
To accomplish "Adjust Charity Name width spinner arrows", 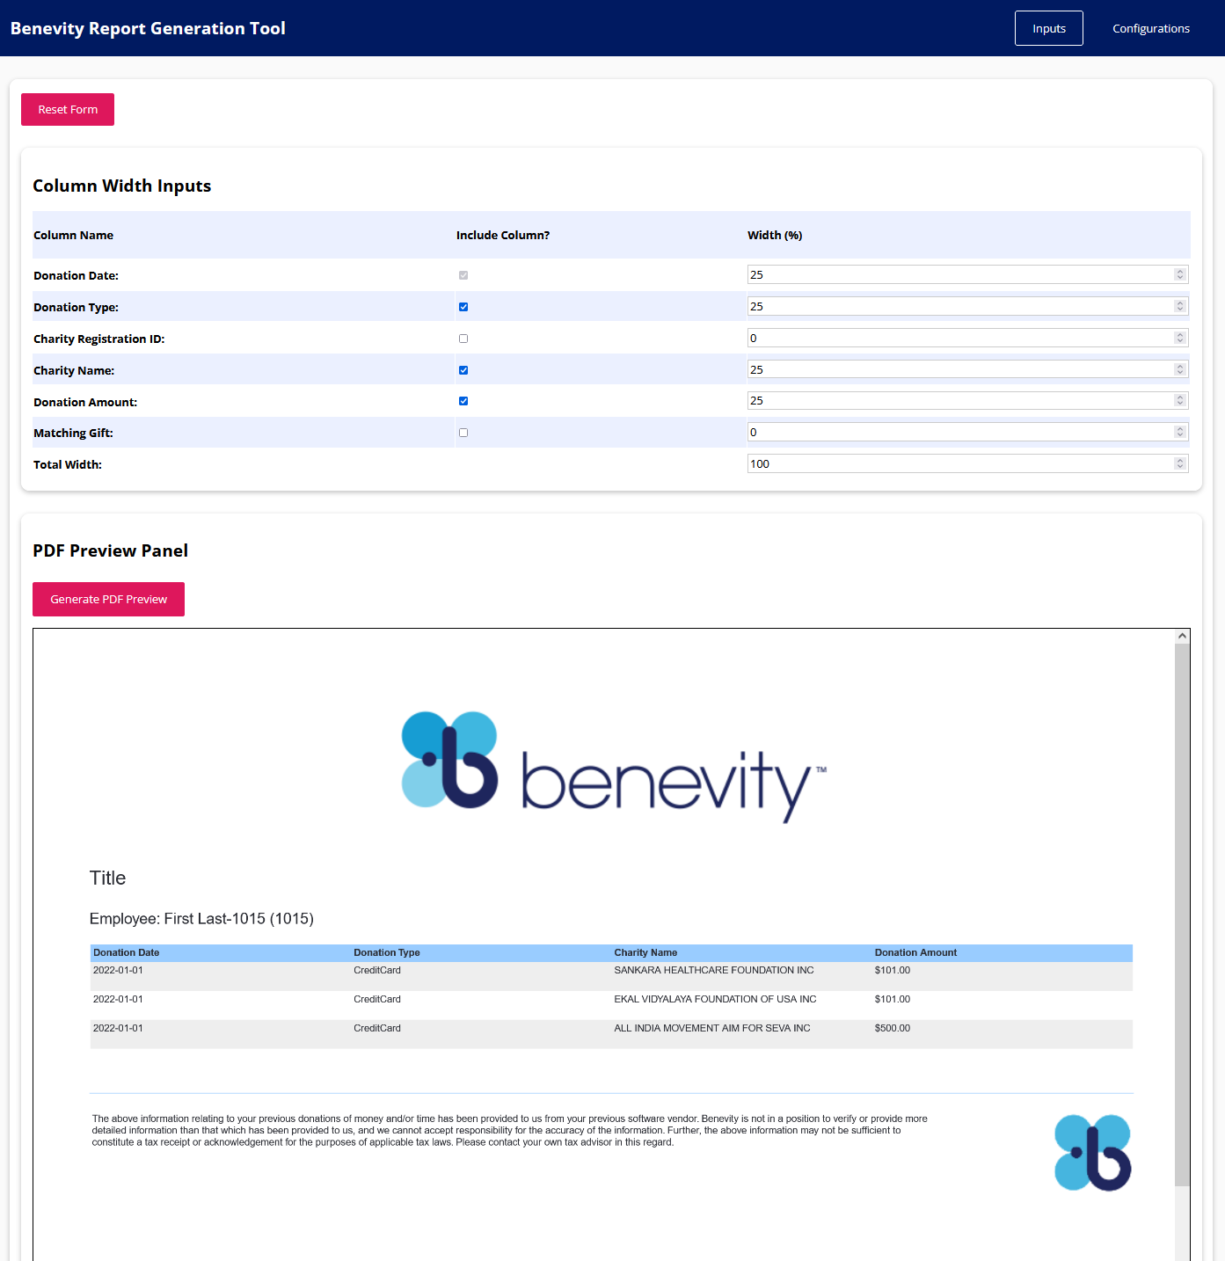I will pos(1180,369).
